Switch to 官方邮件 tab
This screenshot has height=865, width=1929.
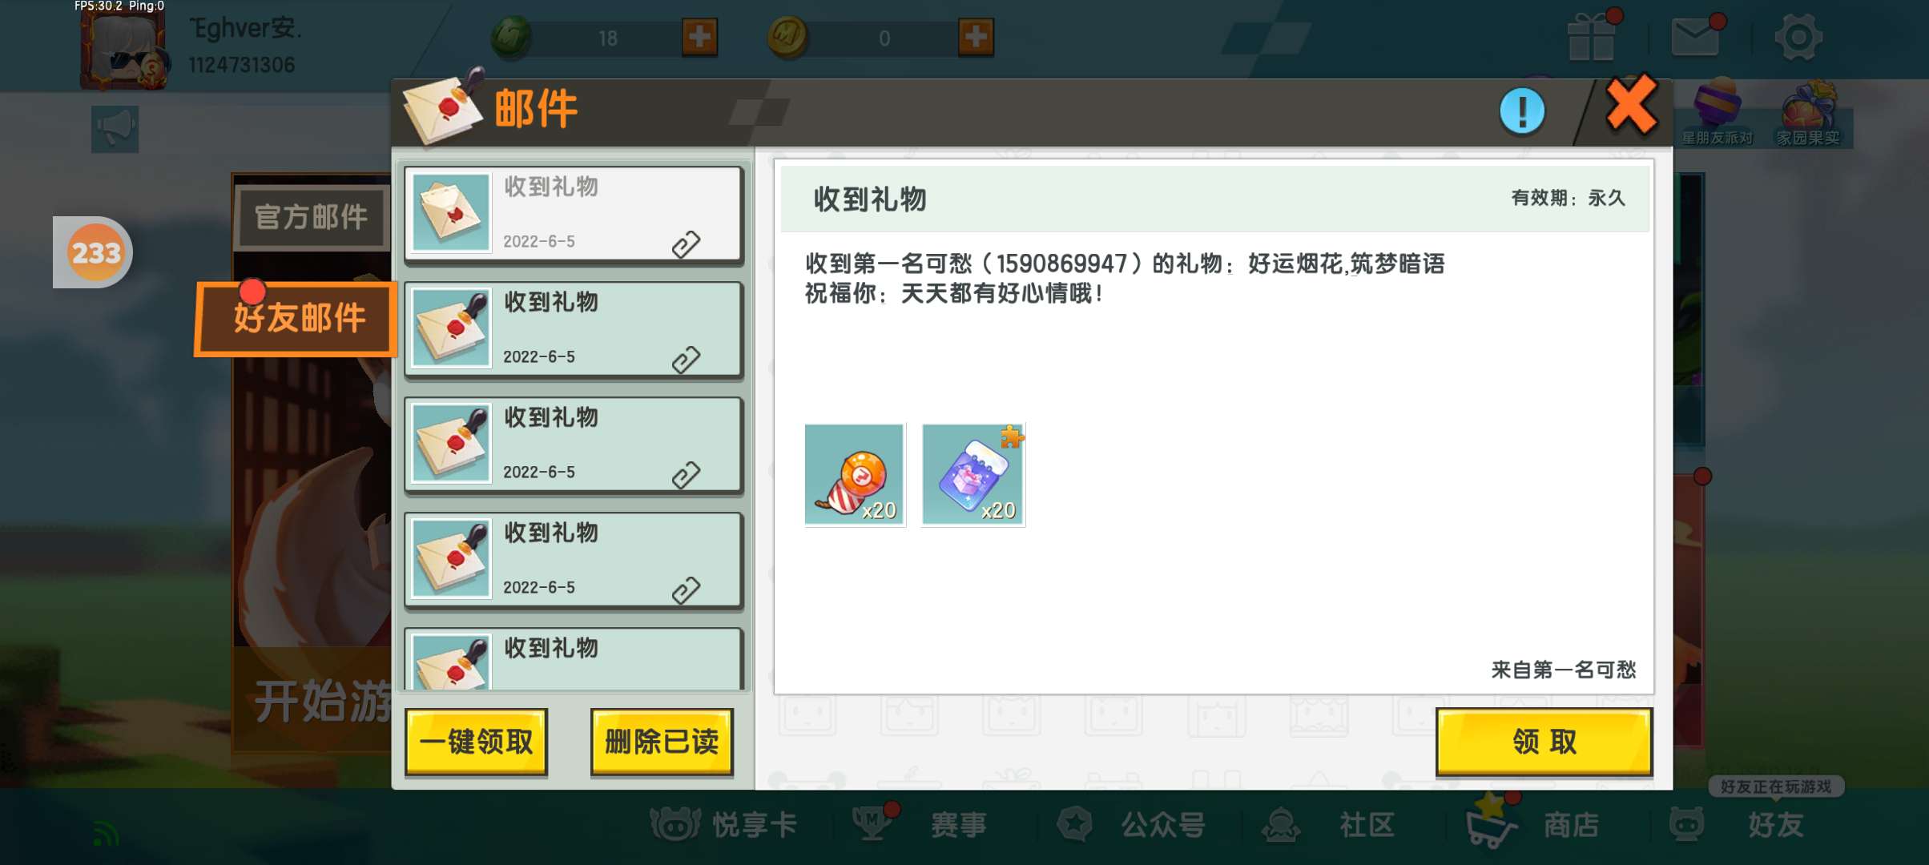(312, 218)
